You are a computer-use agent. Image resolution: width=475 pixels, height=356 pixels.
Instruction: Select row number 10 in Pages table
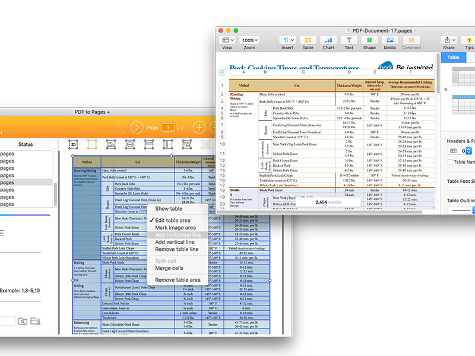coord(222,144)
